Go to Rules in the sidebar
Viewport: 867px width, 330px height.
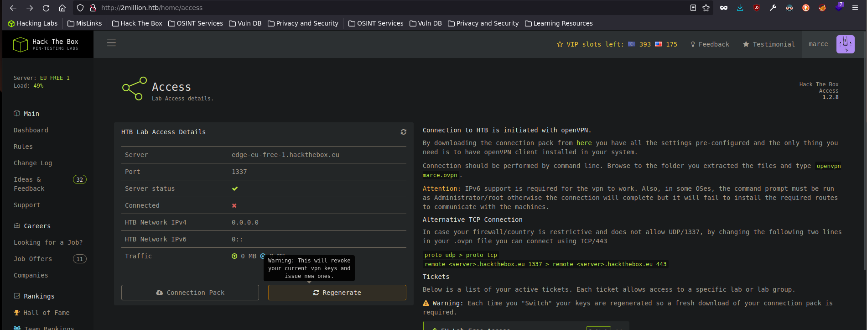point(23,147)
